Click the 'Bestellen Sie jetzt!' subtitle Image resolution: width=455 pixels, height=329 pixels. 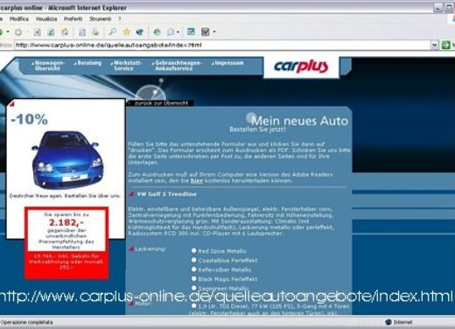(x=258, y=129)
